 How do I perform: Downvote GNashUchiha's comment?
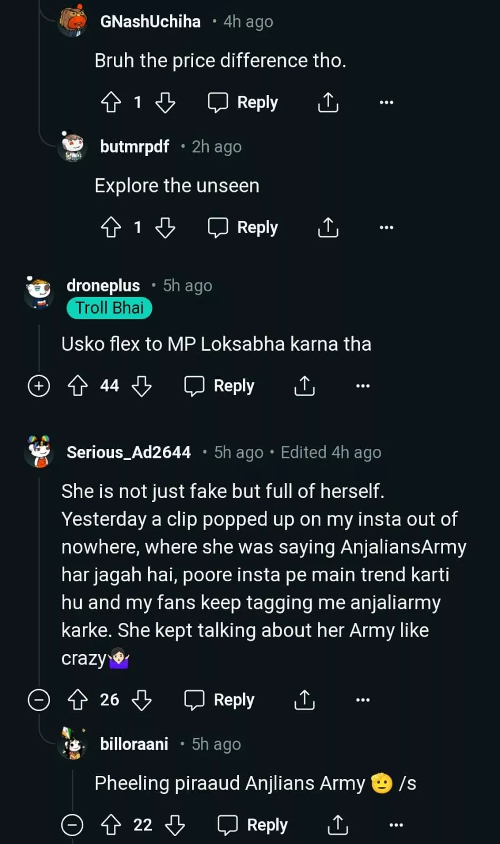(x=165, y=102)
